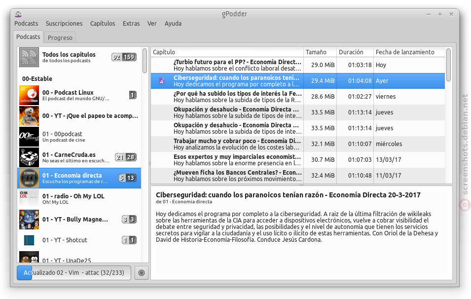
Task: Click the 5/13 badge on Economia directa
Action: [128, 178]
